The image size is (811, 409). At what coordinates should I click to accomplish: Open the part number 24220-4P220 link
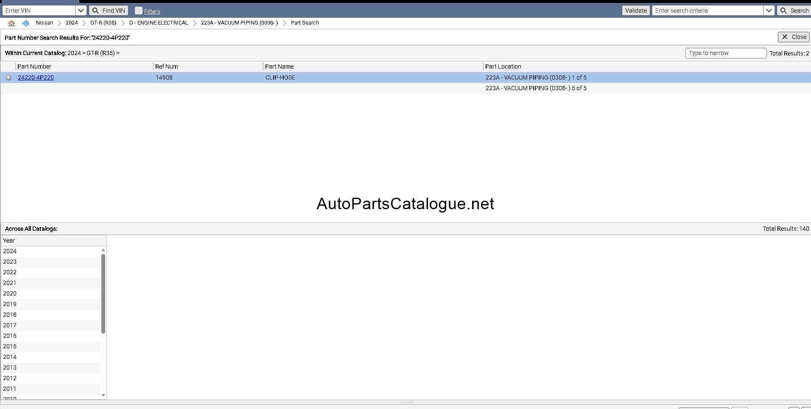pos(36,77)
